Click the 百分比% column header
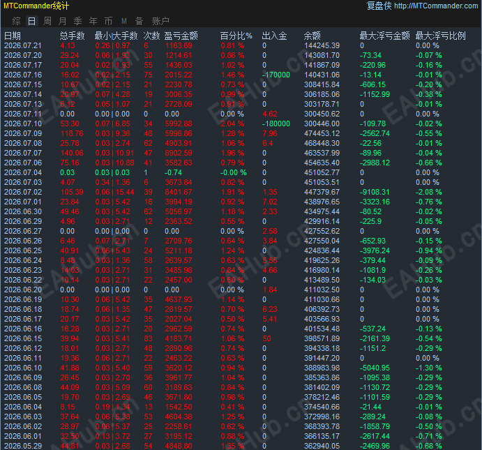 [236, 36]
